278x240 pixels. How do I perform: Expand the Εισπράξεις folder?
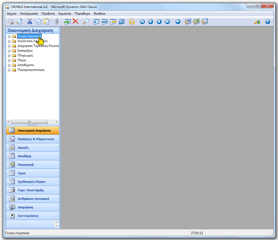pyautogui.click(x=9, y=51)
